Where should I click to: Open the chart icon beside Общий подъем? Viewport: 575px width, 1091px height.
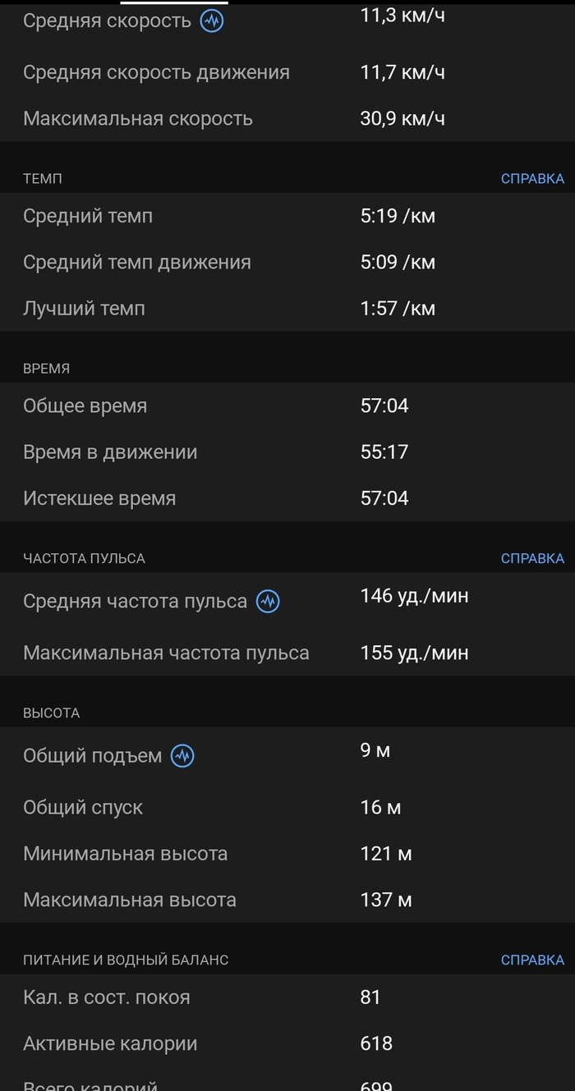[x=182, y=756]
